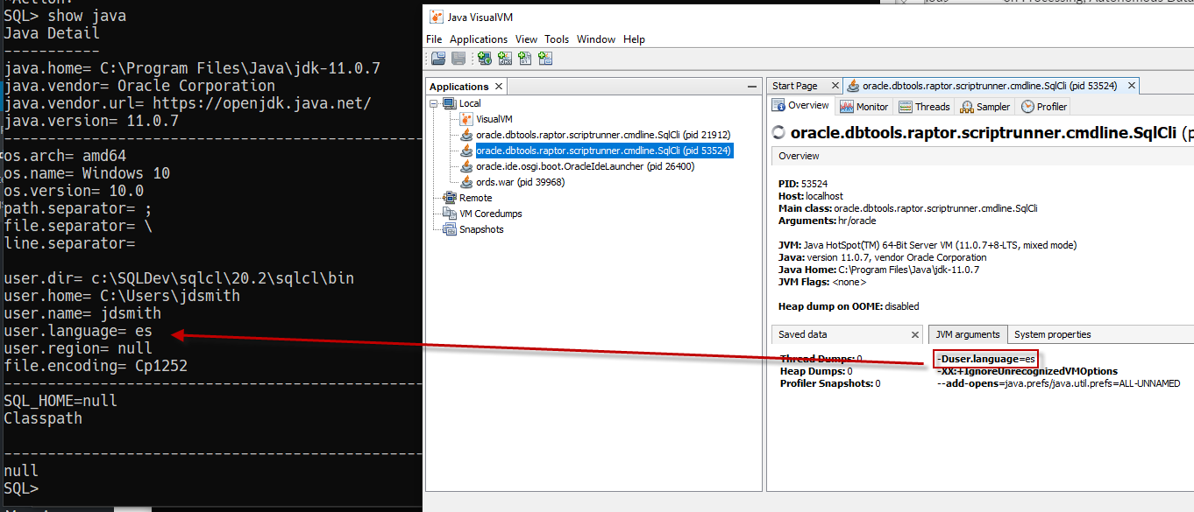Viewport: 1194px width, 512px height.
Task: Click the 'Java Home' path line in Overview
Action: click(879, 270)
